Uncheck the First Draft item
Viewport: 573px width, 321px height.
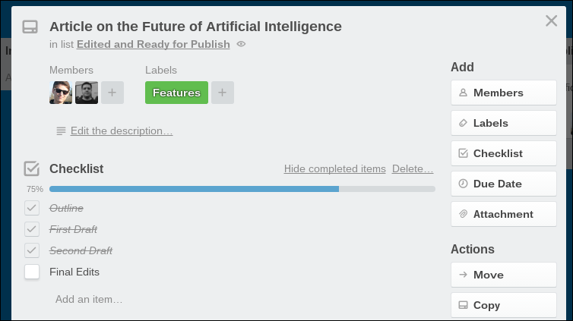pos(32,229)
